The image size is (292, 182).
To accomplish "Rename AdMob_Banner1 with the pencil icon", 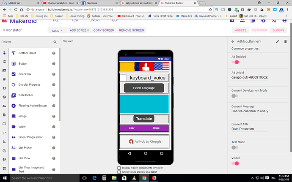I will (278, 41).
